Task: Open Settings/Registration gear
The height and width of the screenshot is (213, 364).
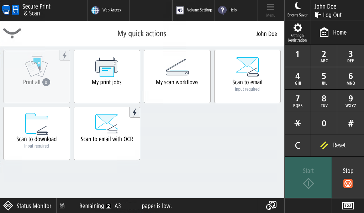Action: (x=297, y=33)
